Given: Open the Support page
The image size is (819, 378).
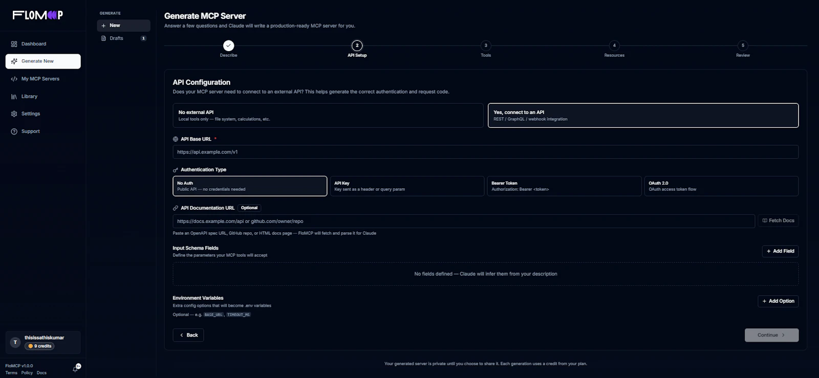Looking at the screenshot, I should [x=43, y=131].
